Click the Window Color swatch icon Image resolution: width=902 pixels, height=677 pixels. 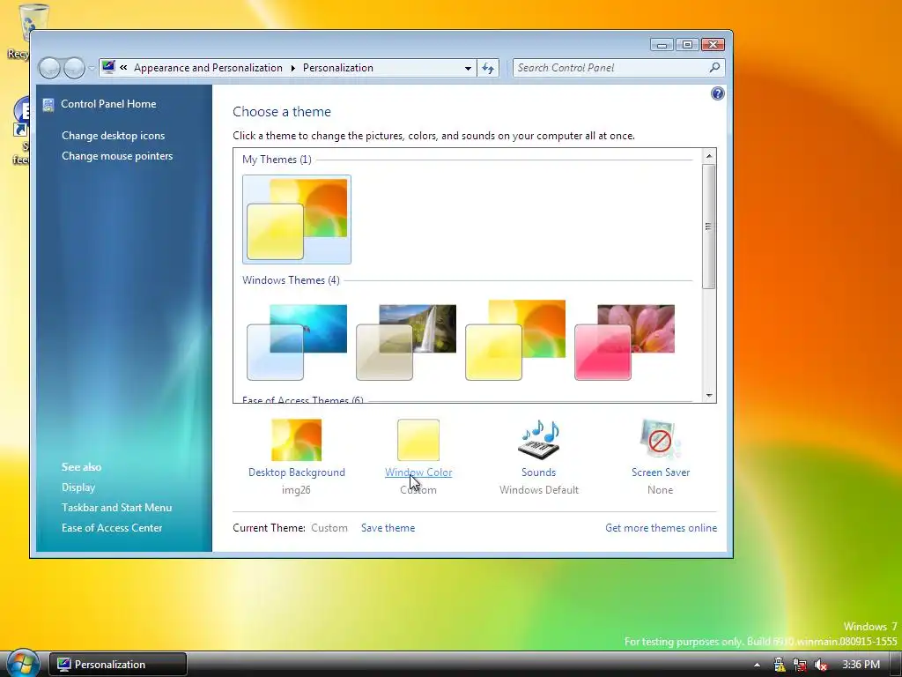(418, 440)
